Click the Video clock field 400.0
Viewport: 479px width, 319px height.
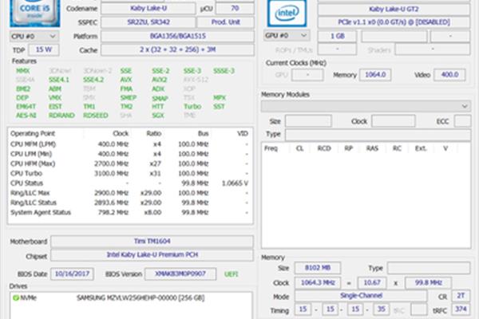click(449, 75)
